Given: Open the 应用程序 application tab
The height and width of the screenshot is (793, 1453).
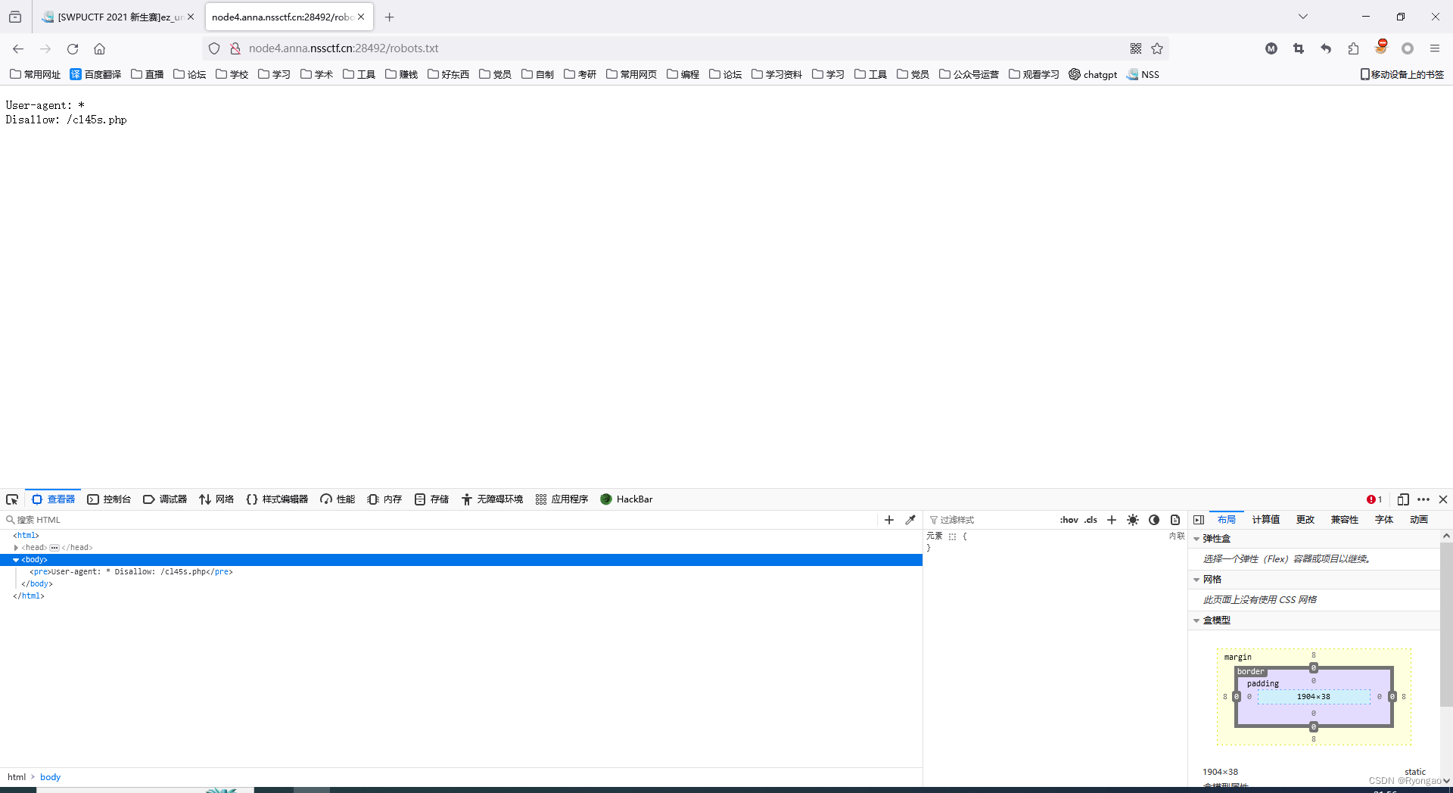Looking at the screenshot, I should (x=562, y=499).
